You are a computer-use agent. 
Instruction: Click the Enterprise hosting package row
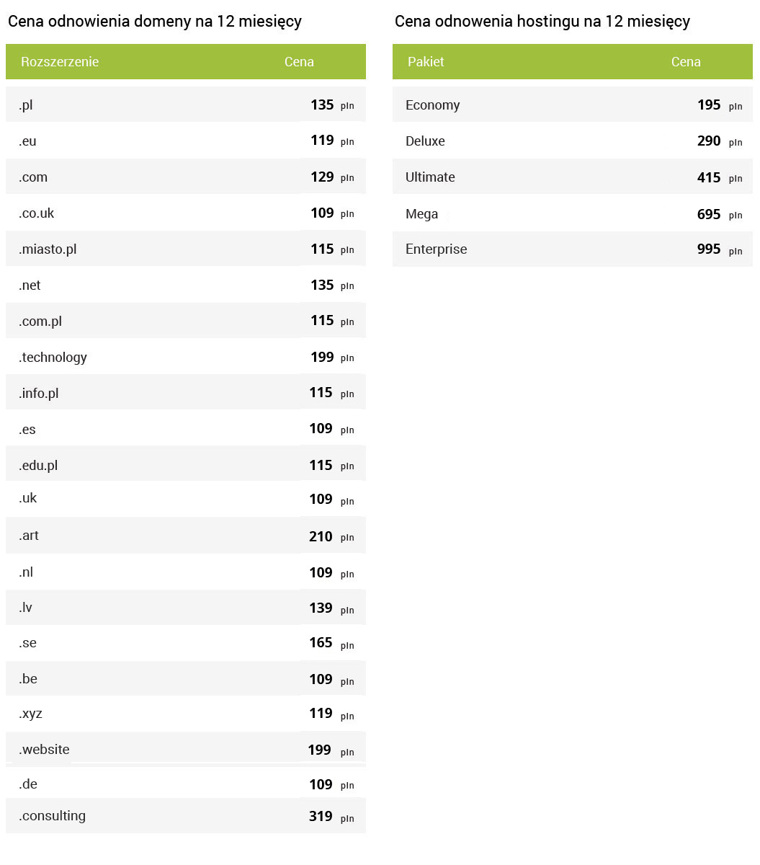point(572,249)
